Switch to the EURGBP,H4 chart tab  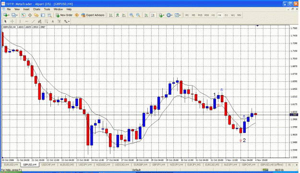point(141,164)
